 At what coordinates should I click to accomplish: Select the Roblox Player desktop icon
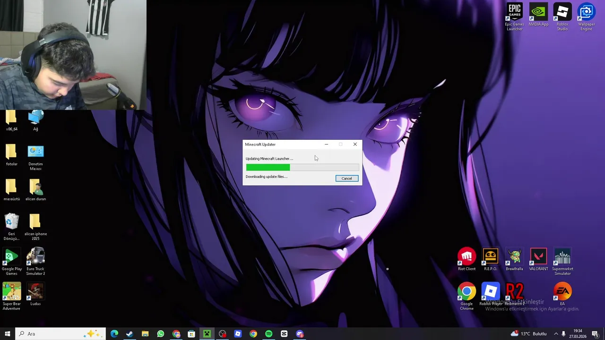point(491,294)
